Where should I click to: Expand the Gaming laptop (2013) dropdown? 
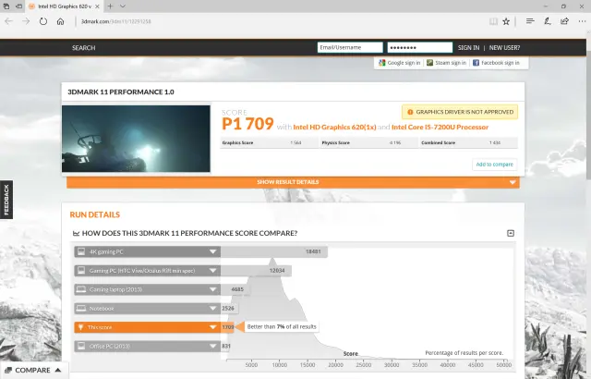[213, 289]
